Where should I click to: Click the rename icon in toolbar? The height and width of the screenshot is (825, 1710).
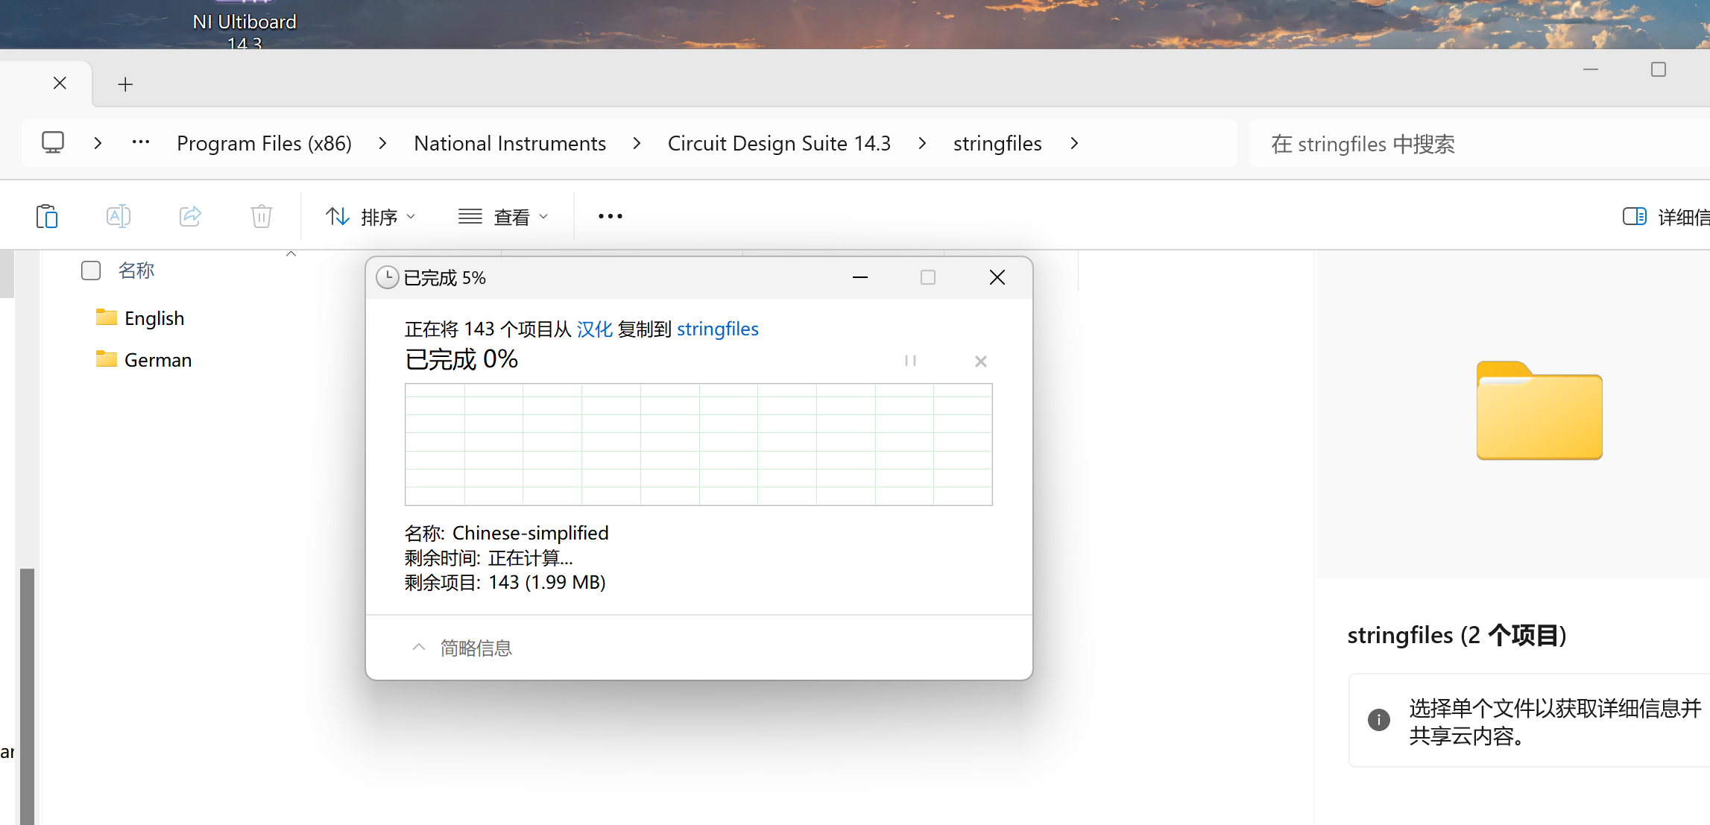pos(119,217)
